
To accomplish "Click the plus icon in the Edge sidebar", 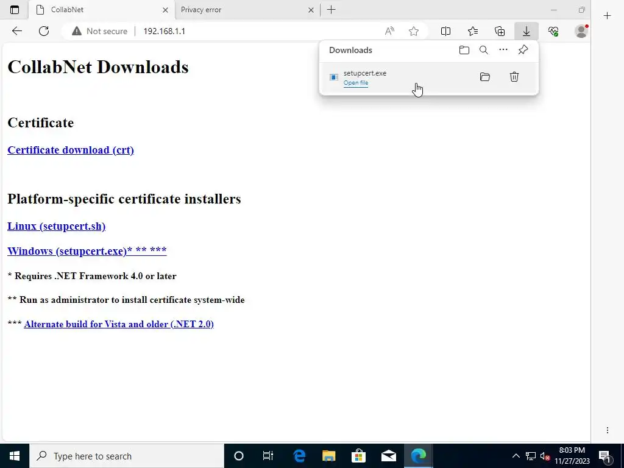I will [x=608, y=16].
